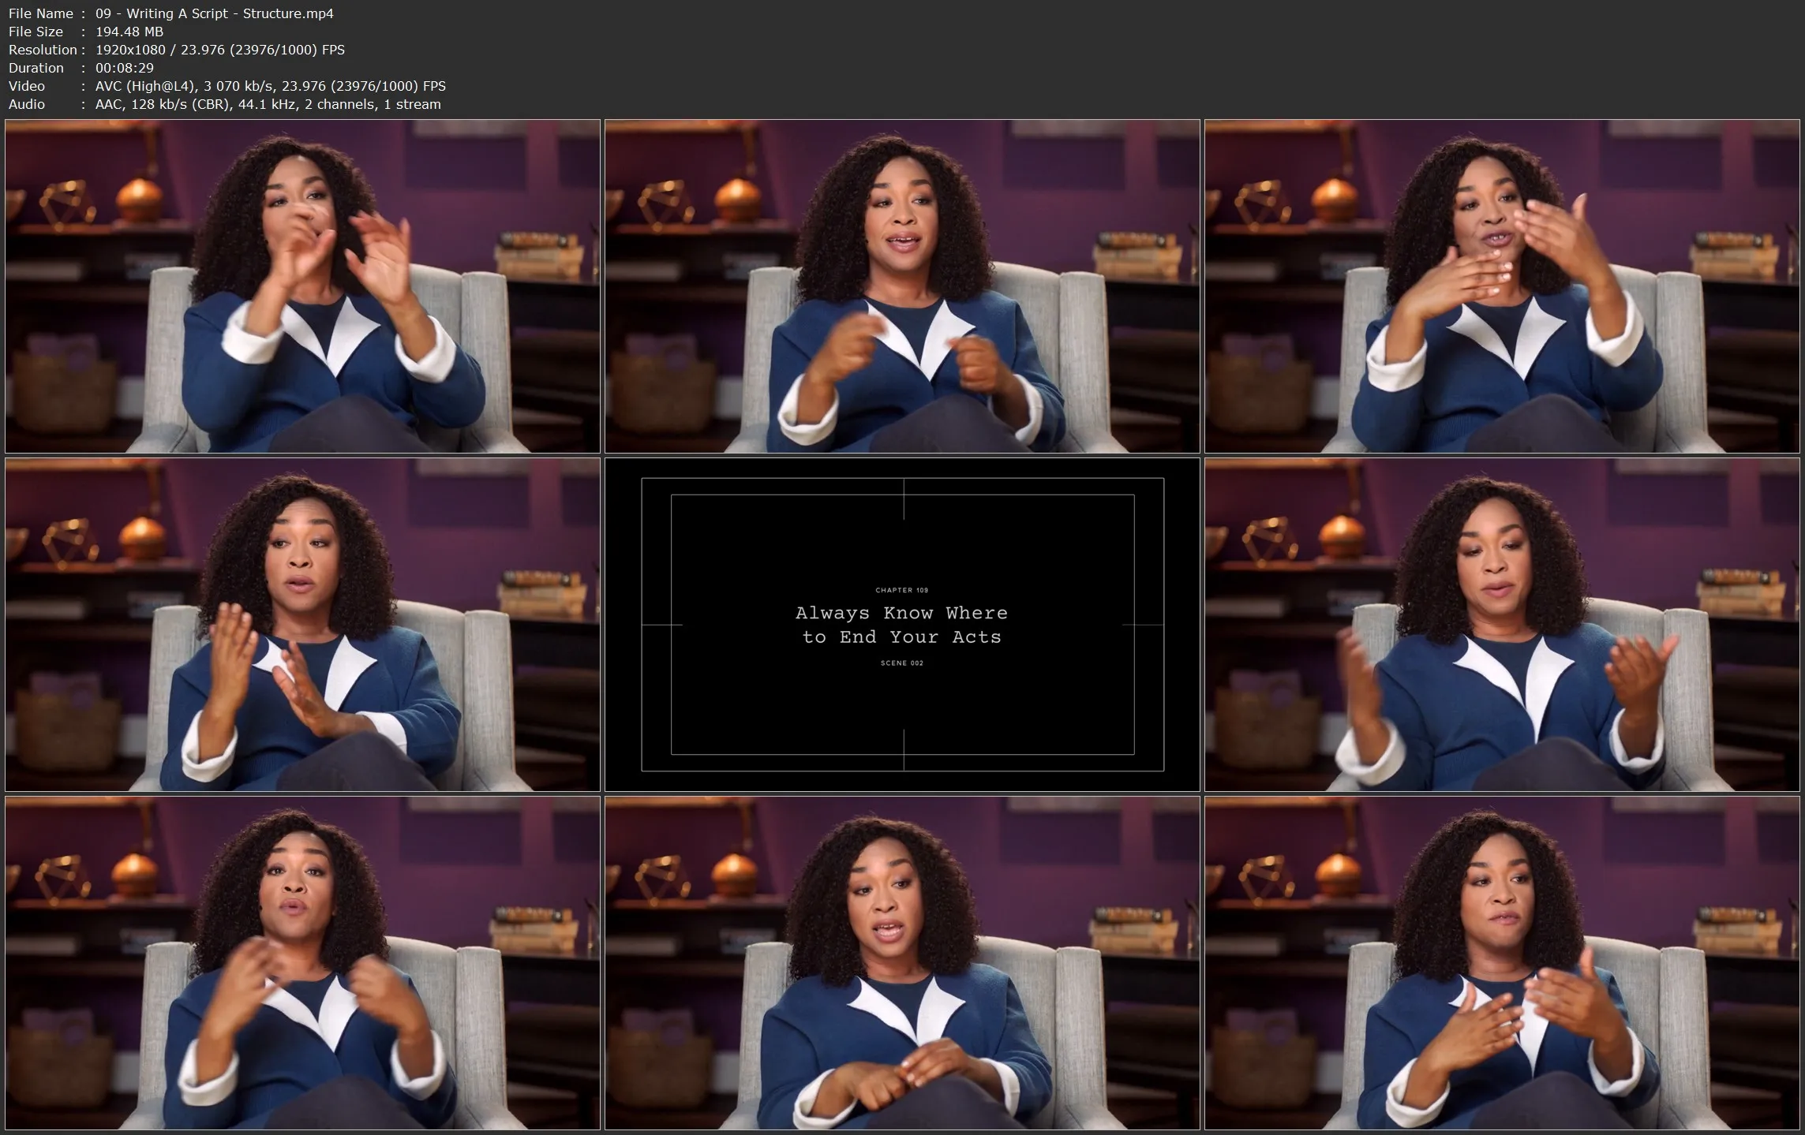Open the top-left thumbnail with both hands raised by the face
The image size is (1805, 1135).
[x=302, y=286]
